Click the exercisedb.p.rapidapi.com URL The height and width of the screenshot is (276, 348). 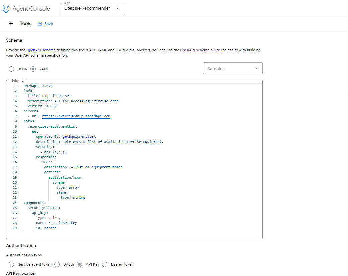76,116
